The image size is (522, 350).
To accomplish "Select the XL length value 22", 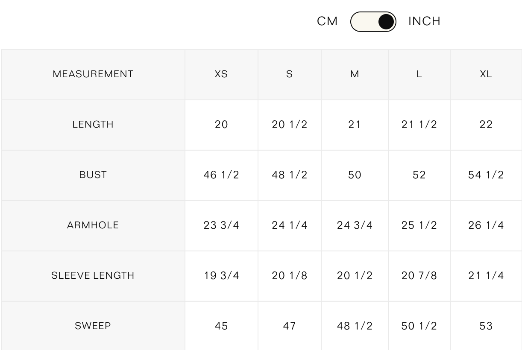I will tap(486, 125).
